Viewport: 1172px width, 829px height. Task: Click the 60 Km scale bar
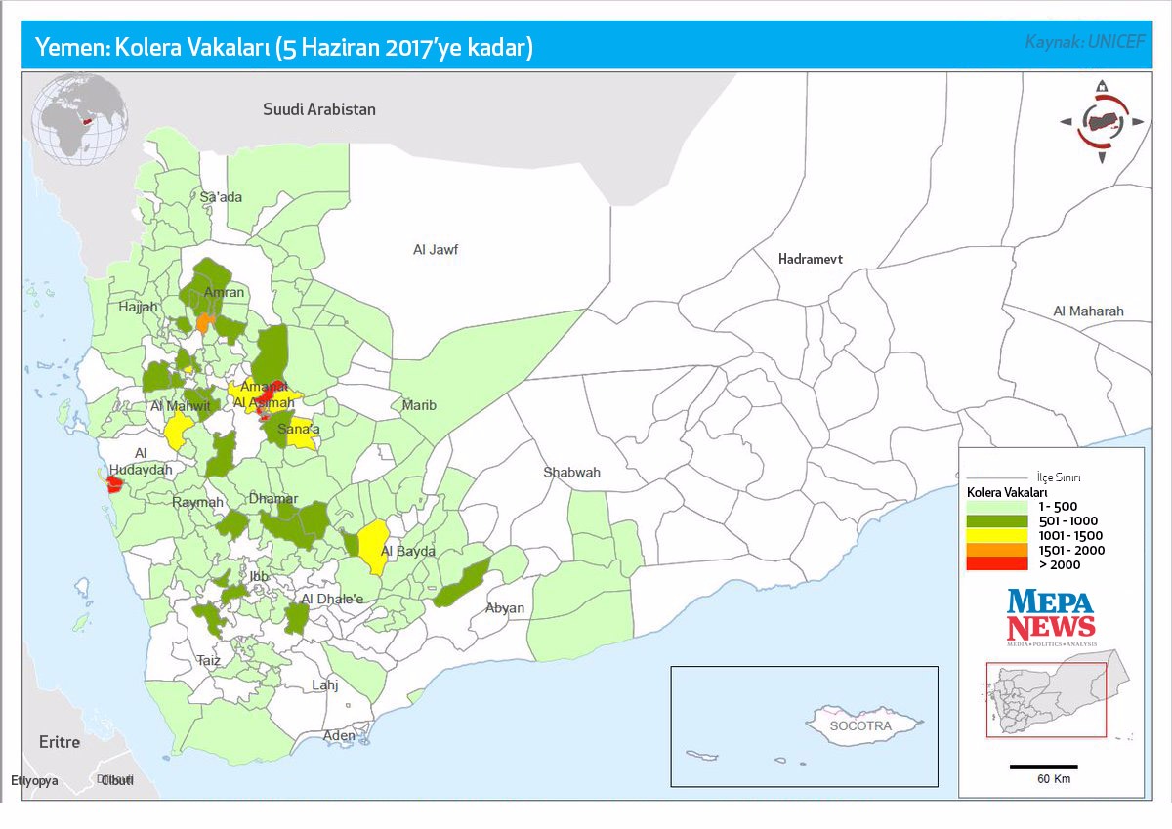(1043, 767)
